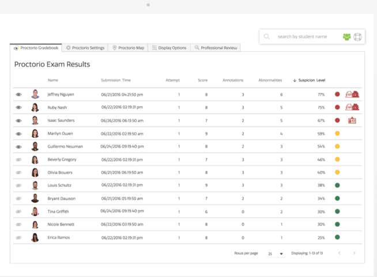Click Tina Griffith's profile photo
Viewport: 377px width, 277px height.
tap(35, 211)
